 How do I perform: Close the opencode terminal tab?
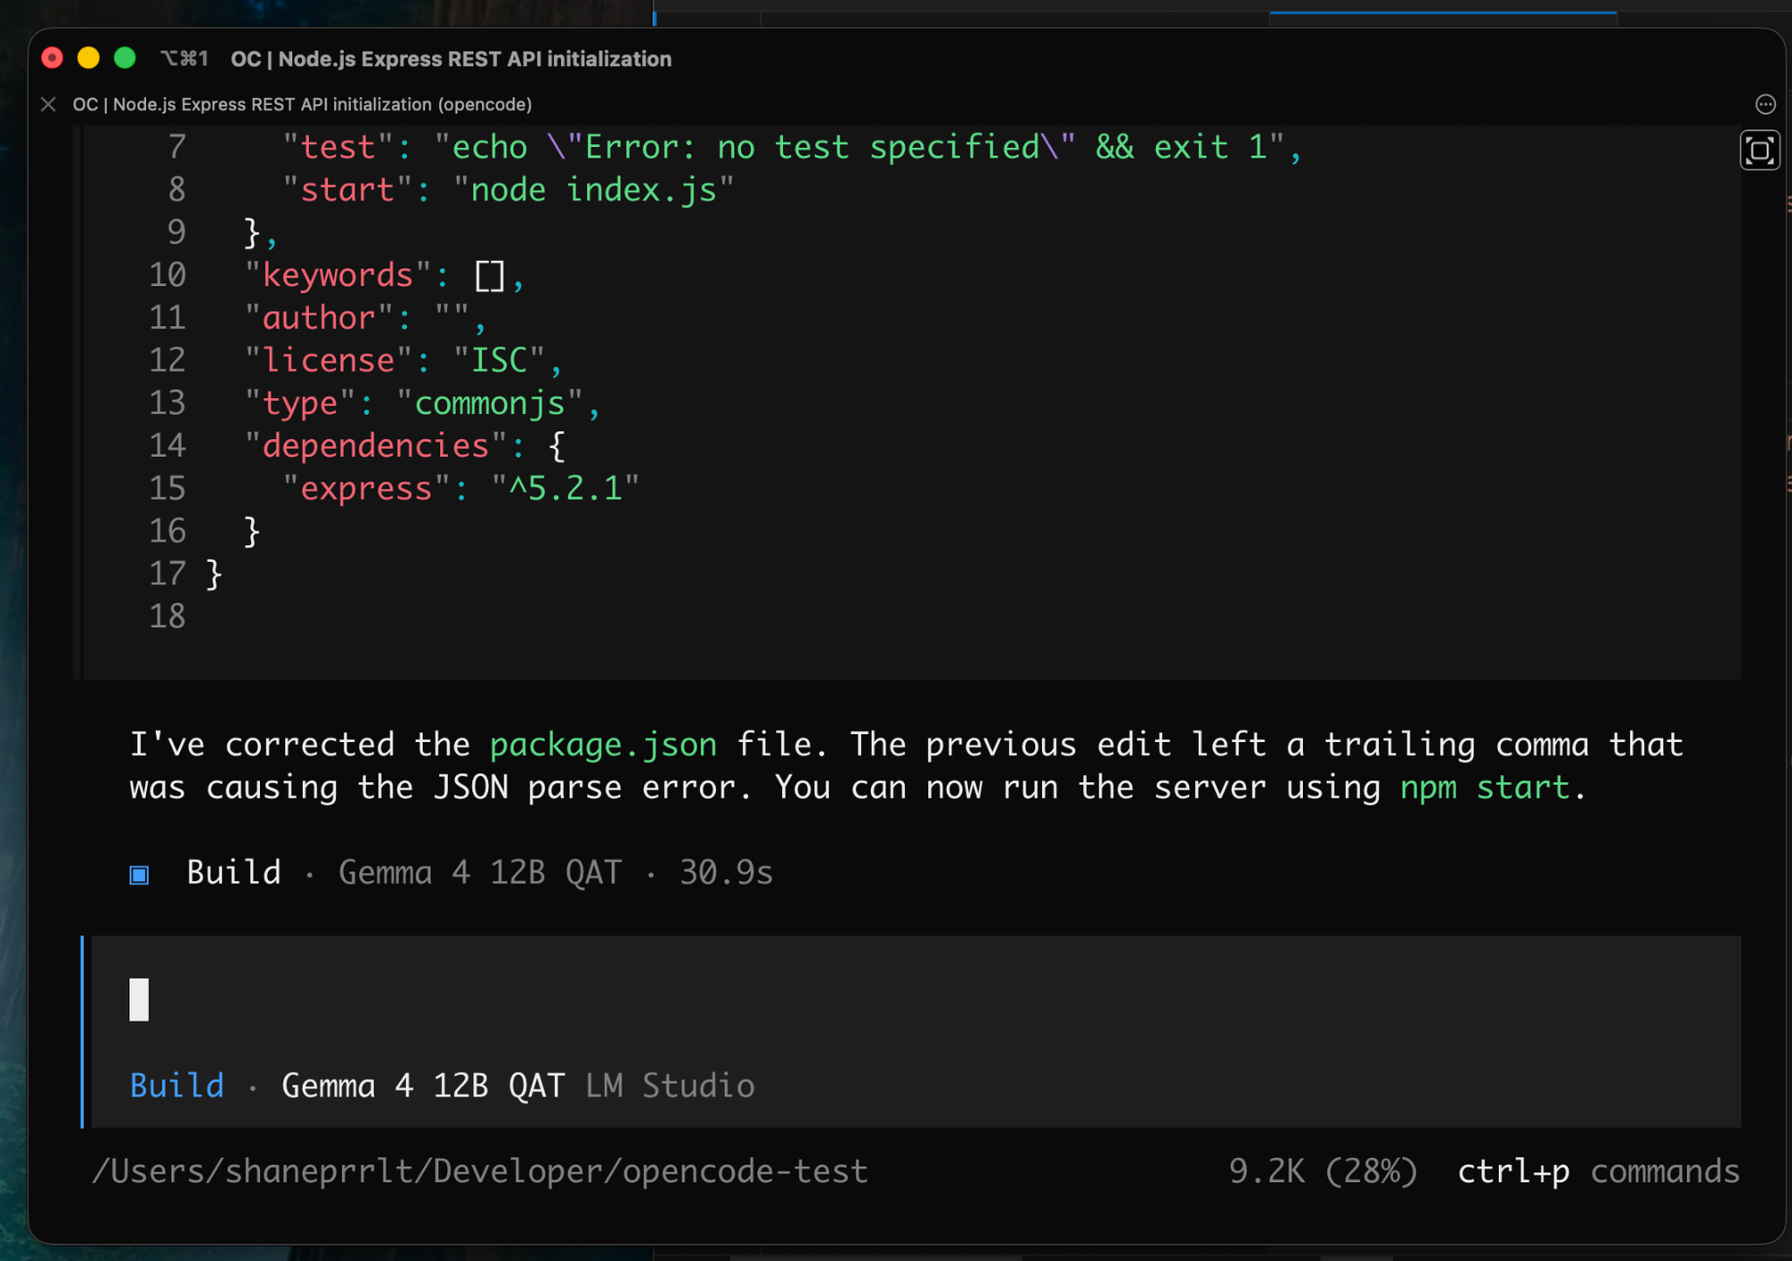pyautogui.click(x=48, y=105)
